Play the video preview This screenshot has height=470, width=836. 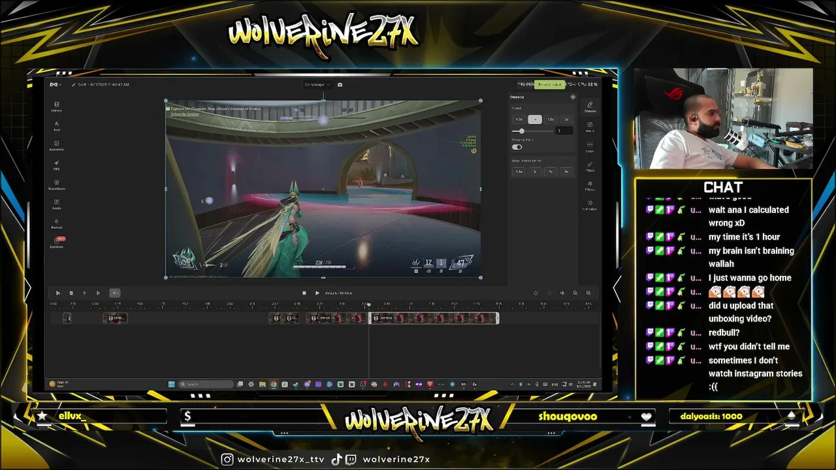317,293
